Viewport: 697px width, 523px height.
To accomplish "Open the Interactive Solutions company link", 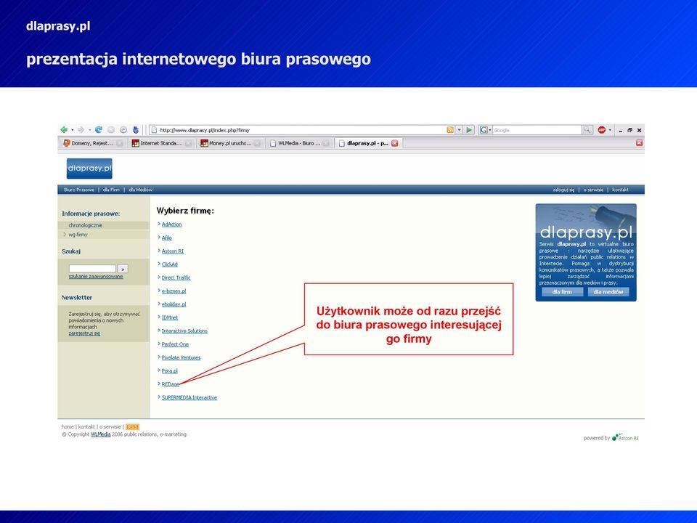I will tap(184, 331).
